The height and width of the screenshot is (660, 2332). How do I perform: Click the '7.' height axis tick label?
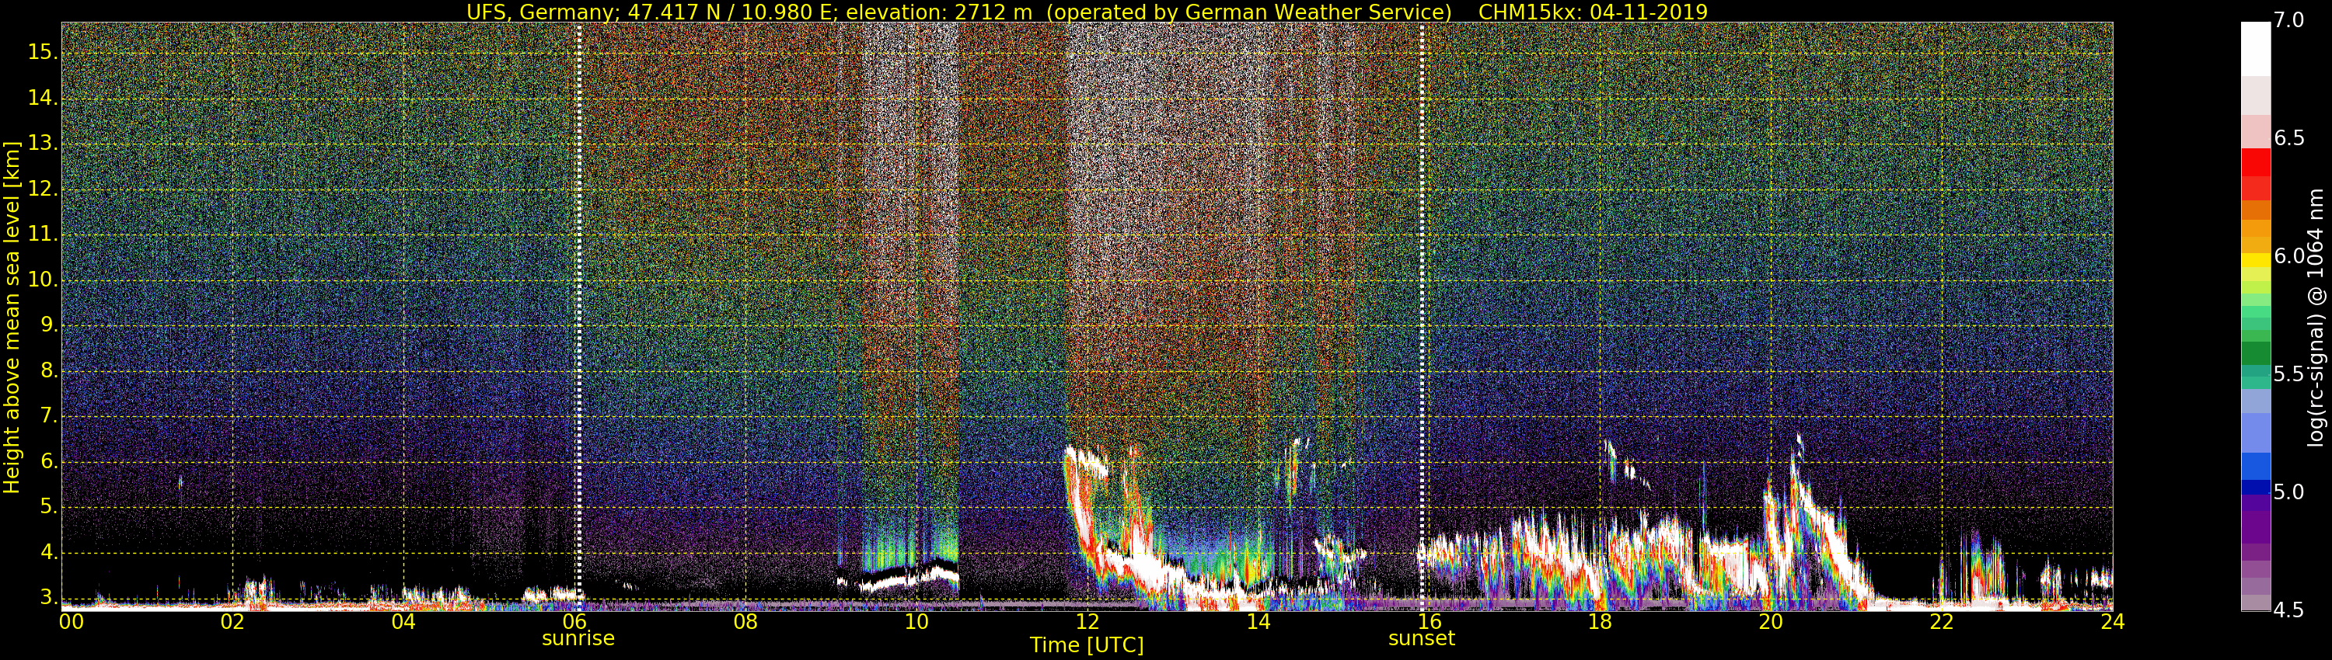point(49,416)
